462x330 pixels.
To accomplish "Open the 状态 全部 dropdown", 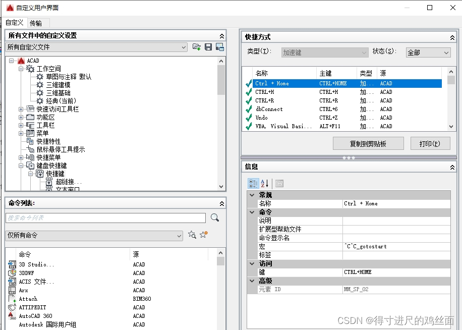I will (428, 52).
